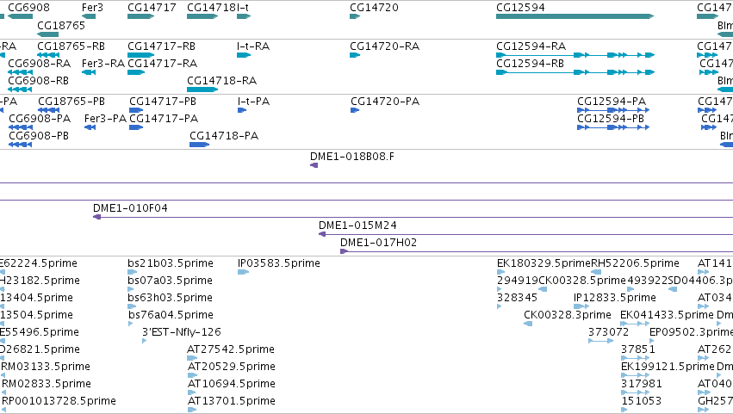
Task: Select the 328345 EST label
Action: 517,298
